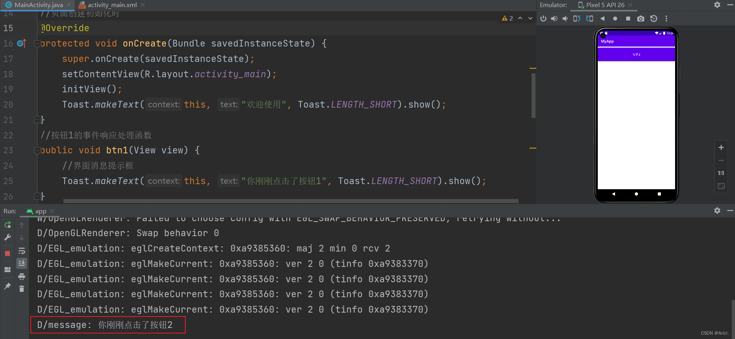
Task: Open run configuration wrench icon
Action: (x=7, y=237)
